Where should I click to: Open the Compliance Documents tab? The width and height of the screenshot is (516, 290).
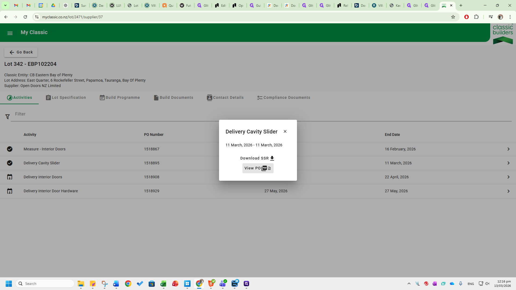click(x=284, y=97)
